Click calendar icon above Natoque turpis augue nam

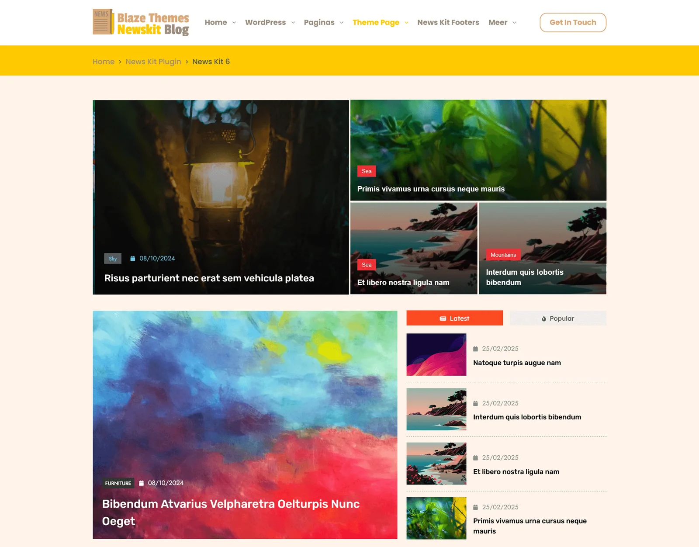475,349
